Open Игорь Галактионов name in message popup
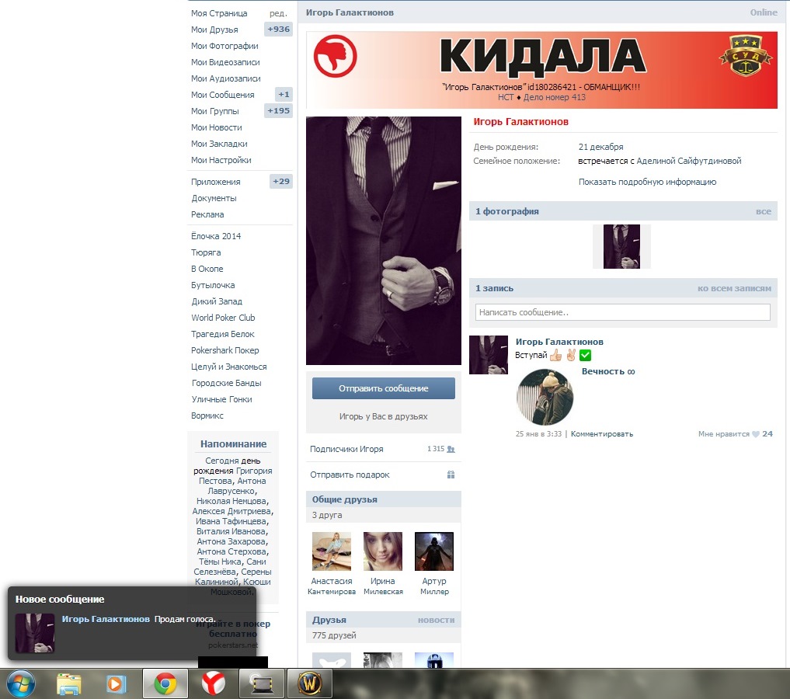Image resolution: width=790 pixels, height=699 pixels. 106,619
